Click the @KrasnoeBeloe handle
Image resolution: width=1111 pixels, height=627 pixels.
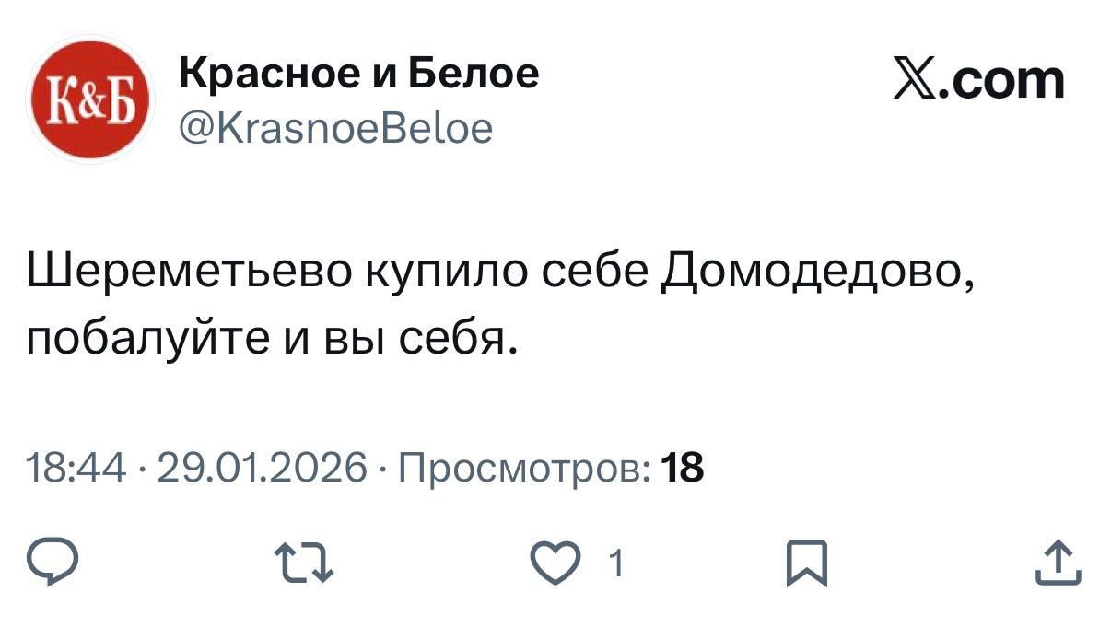pyautogui.click(x=334, y=128)
